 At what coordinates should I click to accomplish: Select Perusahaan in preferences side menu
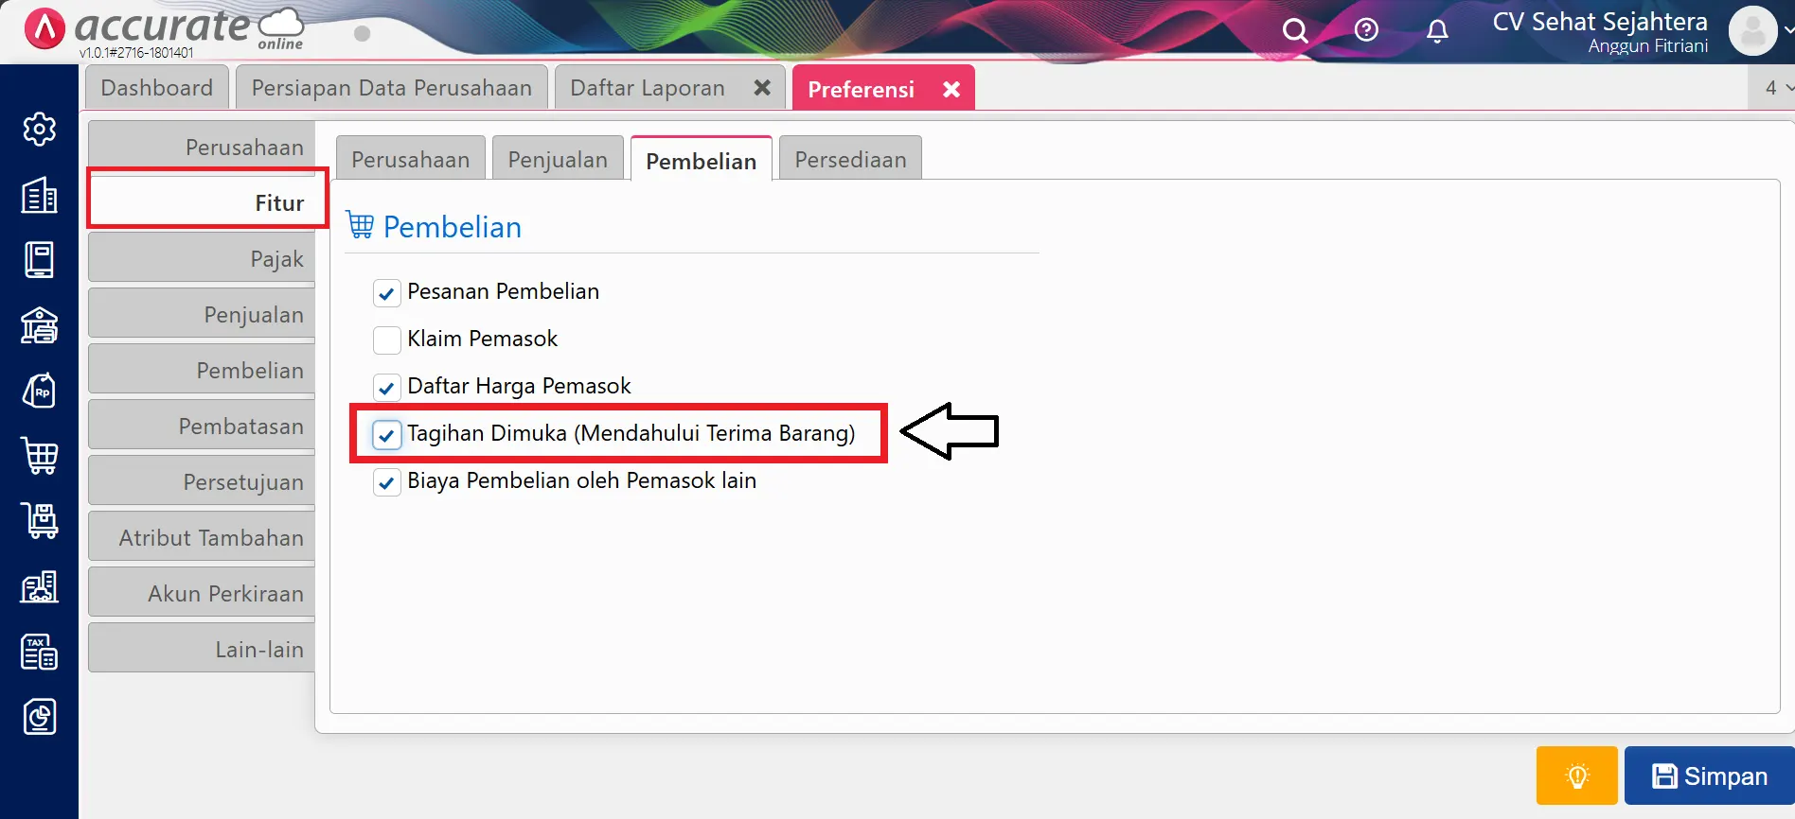tap(202, 147)
